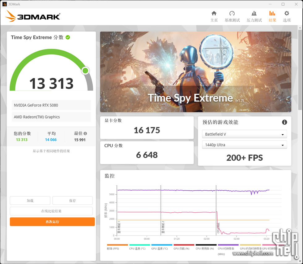Open the 选项 options tab

pos(287,16)
